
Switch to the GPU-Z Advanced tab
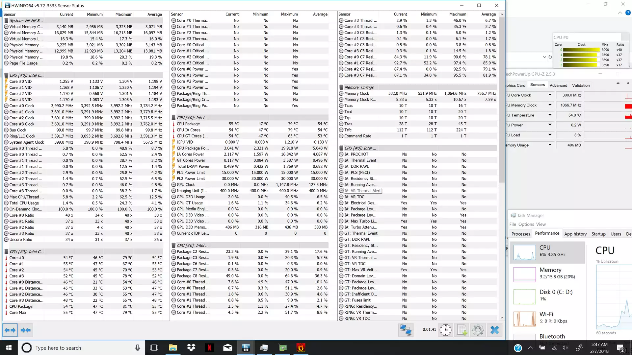[558, 85]
